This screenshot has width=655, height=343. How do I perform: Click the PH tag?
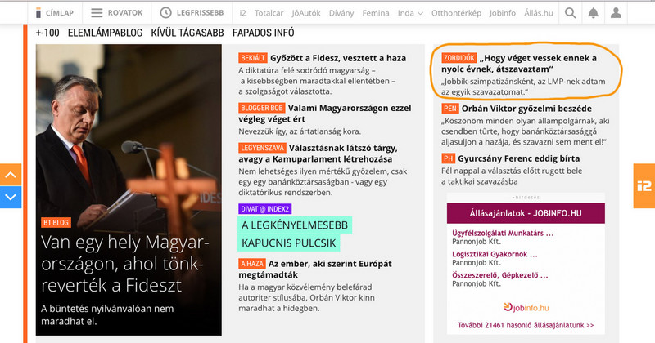point(448,158)
